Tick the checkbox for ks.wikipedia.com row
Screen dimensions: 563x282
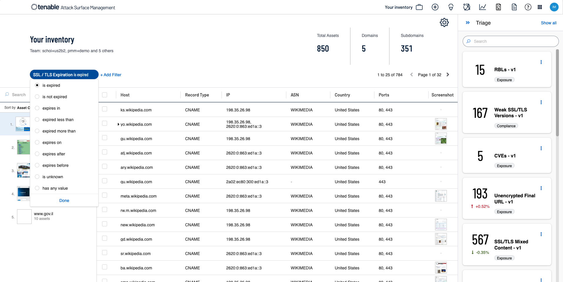105,109
